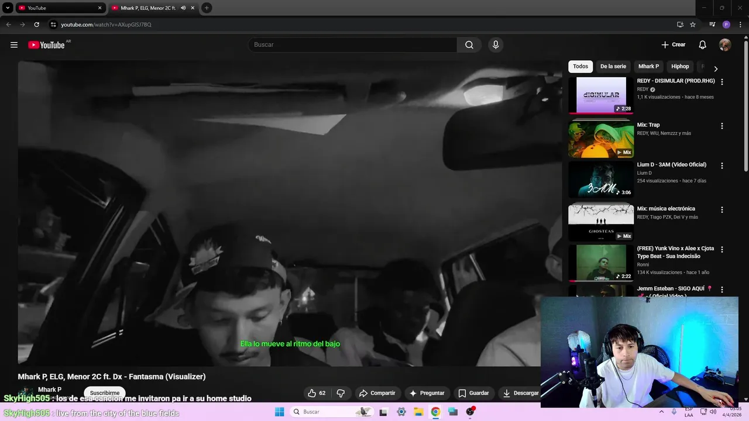The height and width of the screenshot is (421, 749).
Task: Open options for Lium D - 3AM video
Action: tap(721, 165)
